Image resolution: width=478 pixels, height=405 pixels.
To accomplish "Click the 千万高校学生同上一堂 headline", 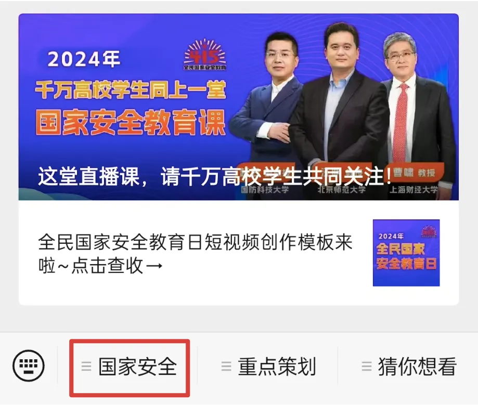I will pyautogui.click(x=131, y=89).
